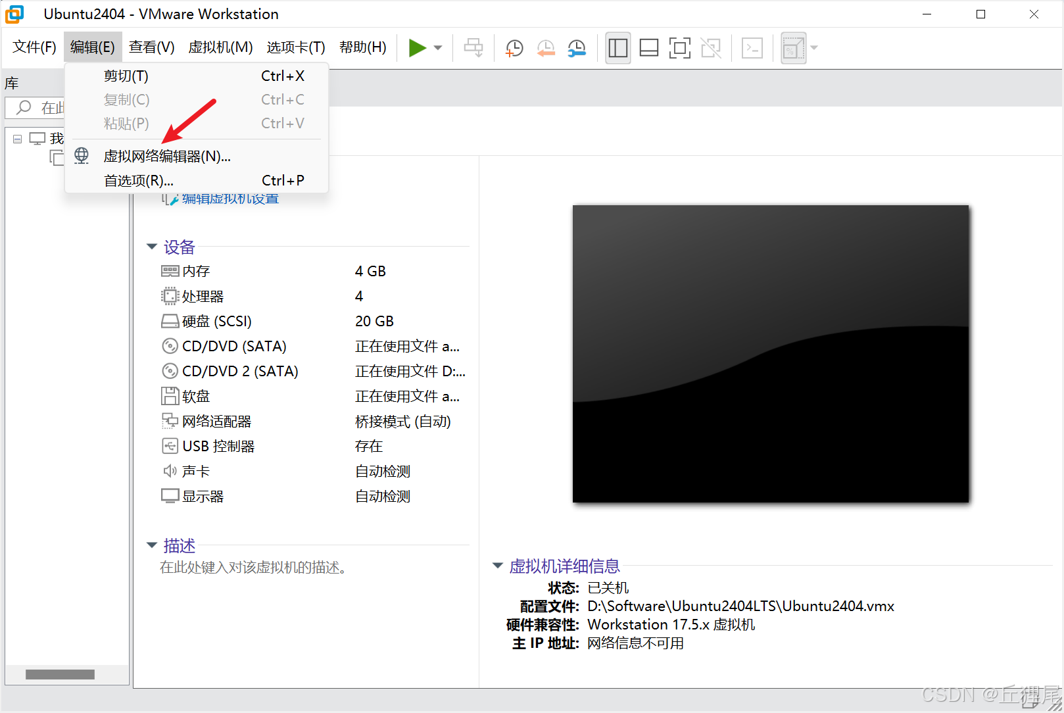Select the 20 GB disk size value

[374, 321]
